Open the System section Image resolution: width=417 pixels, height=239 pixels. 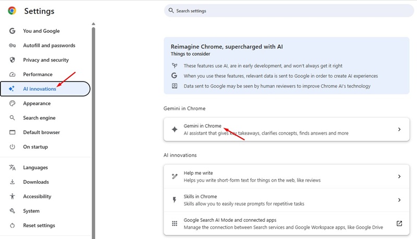pos(45,211)
